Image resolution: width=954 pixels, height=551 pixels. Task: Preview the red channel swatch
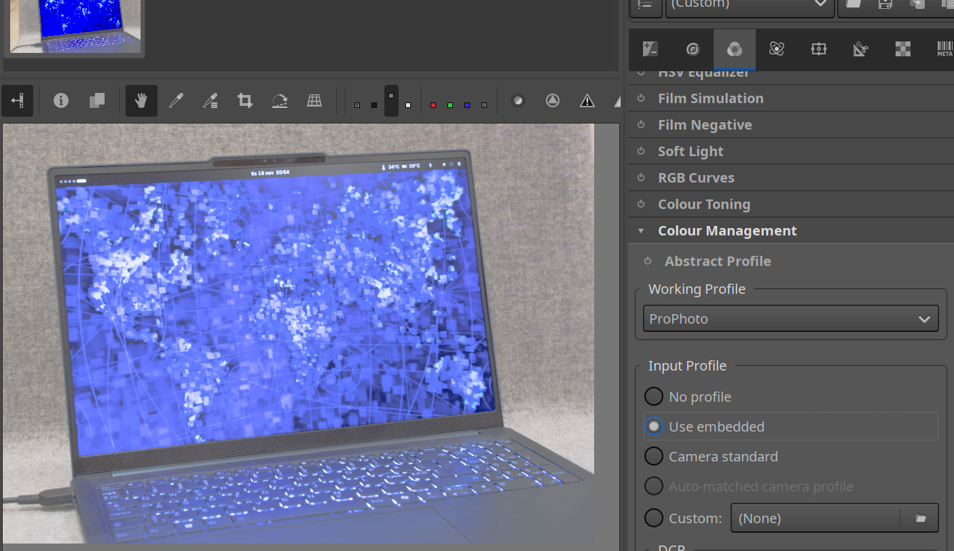(x=433, y=105)
